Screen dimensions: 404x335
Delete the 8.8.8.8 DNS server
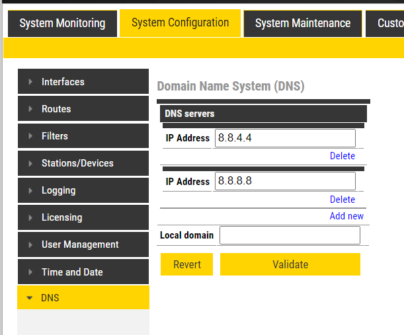pos(342,200)
